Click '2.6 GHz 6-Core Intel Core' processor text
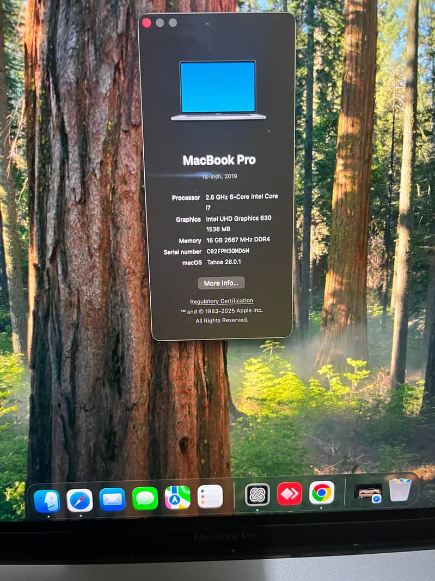The width and height of the screenshot is (435, 581). pyautogui.click(x=242, y=197)
